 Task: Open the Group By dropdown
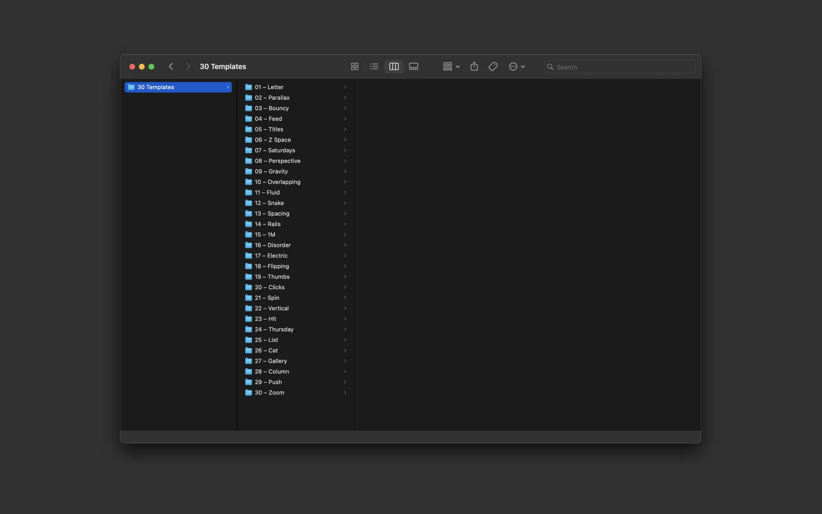pos(451,67)
